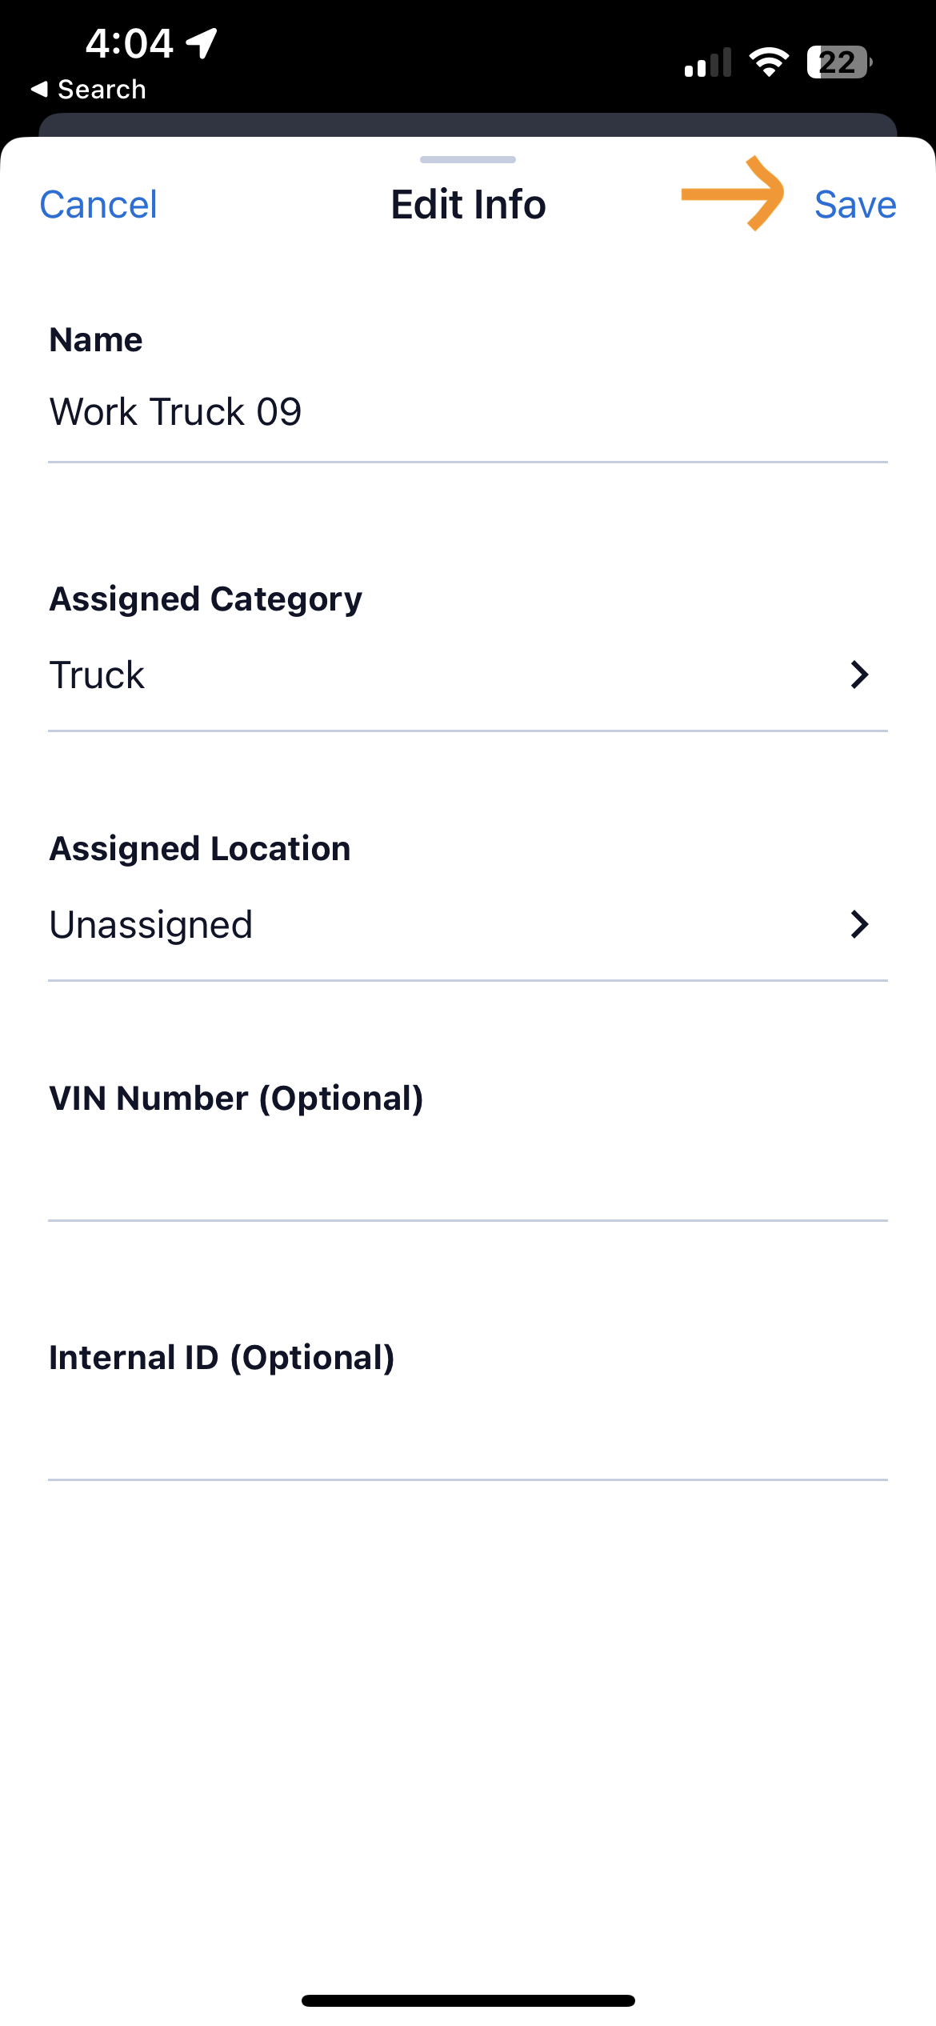This screenshot has width=936, height=2026.
Task: Focus the Internal ID input field
Action: 467,1431
